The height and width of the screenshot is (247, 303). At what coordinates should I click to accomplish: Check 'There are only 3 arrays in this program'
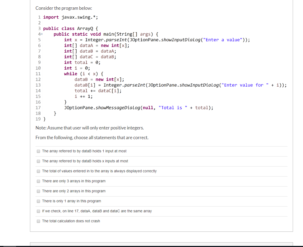38,181
